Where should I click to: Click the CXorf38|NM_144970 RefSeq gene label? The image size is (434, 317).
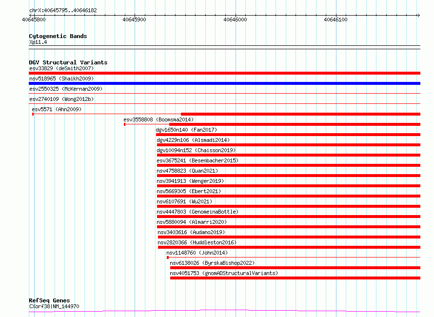(x=54, y=307)
